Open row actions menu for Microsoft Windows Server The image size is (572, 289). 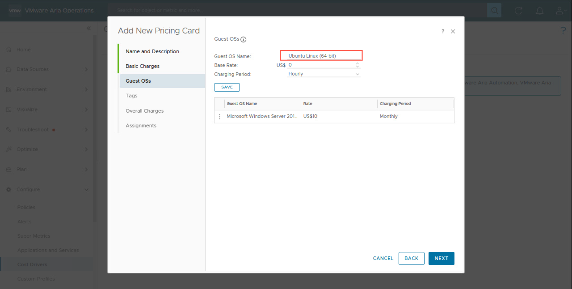coord(219,117)
